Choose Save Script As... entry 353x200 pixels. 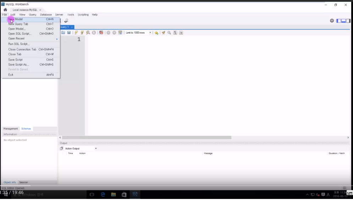tap(31, 65)
